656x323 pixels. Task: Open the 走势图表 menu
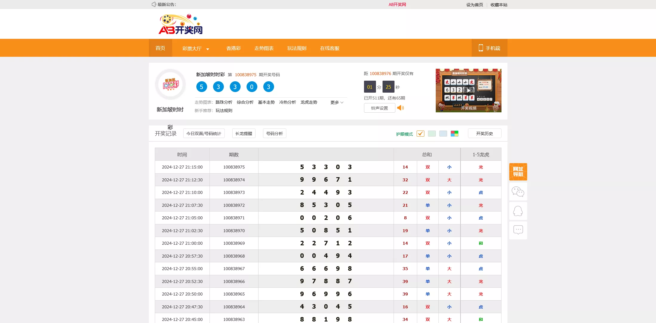(x=264, y=48)
